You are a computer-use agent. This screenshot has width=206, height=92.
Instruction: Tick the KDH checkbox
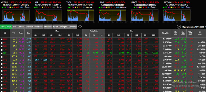coord(2,71)
